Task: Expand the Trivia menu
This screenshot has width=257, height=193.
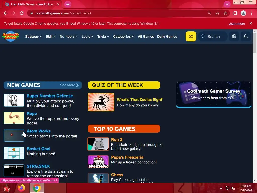Action: [x=103, y=36]
